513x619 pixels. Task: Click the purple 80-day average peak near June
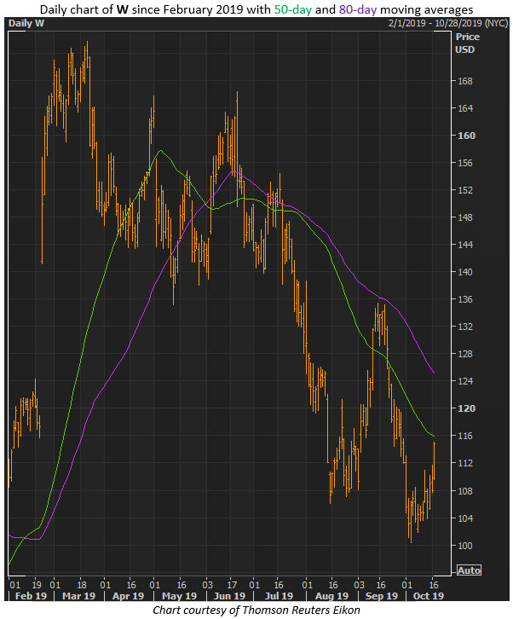(233, 171)
